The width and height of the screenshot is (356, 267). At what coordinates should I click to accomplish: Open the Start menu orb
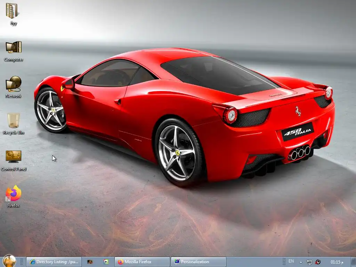(9, 261)
